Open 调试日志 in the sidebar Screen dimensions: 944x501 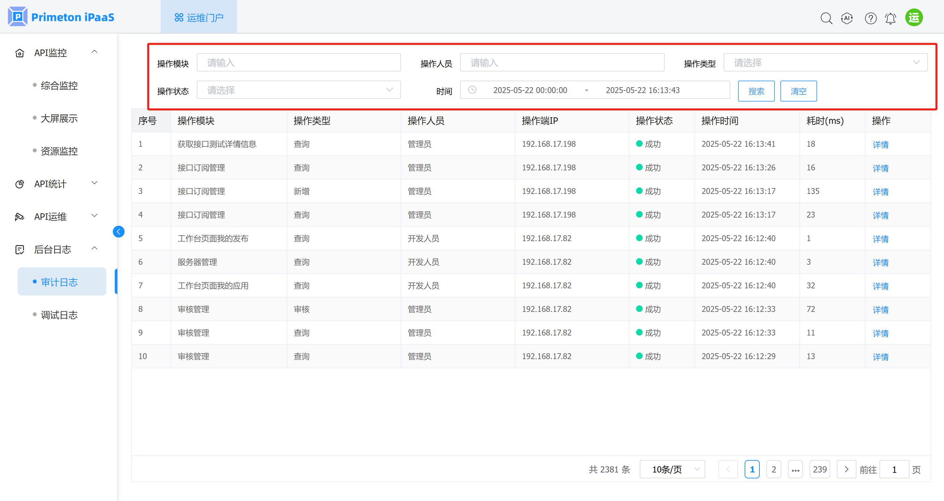coord(59,315)
